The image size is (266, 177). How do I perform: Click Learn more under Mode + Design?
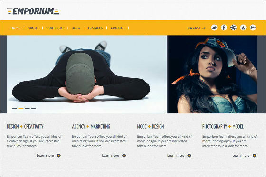click(x=176, y=156)
